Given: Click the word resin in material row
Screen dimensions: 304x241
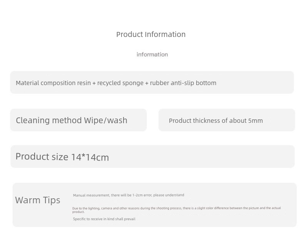Looking at the screenshot, I should 84,83.
